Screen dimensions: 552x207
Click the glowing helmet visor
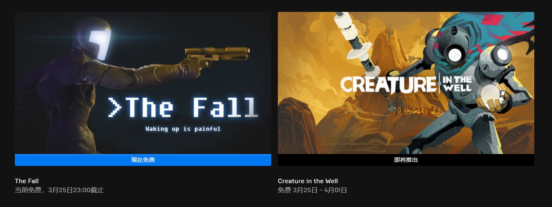[99, 44]
